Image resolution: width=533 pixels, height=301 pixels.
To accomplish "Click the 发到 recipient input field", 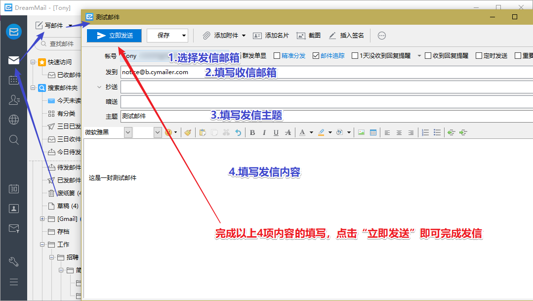I will [x=327, y=72].
